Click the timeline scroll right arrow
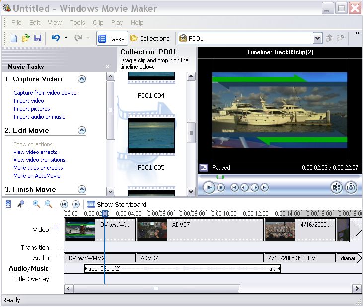Viewport: 363px width, 307px height. (357, 289)
